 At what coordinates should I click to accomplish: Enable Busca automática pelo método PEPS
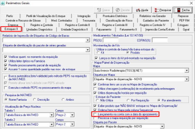[6, 77]
